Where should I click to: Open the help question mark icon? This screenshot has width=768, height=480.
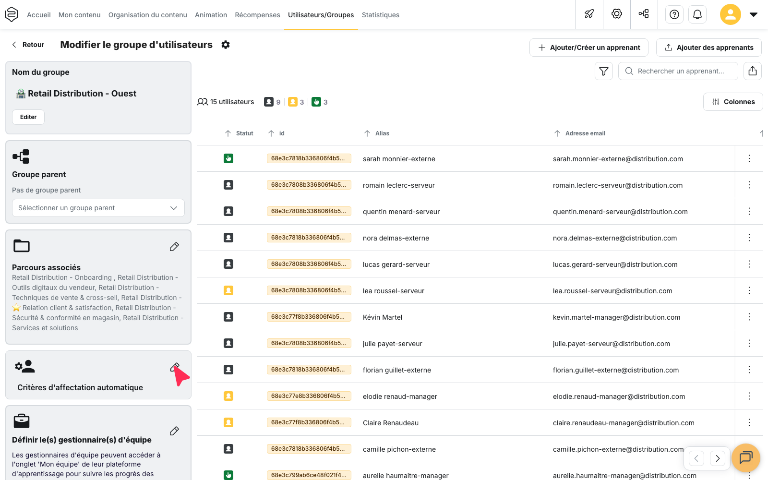[x=674, y=14]
